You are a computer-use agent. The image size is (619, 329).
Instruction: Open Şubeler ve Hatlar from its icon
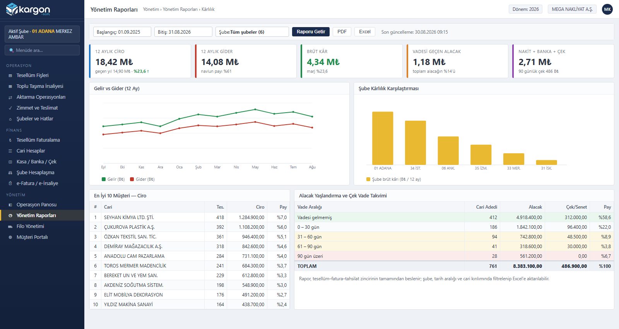click(x=10, y=119)
